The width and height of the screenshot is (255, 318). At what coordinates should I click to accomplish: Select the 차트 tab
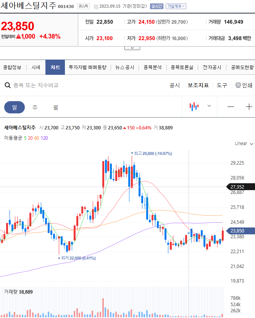tap(55, 67)
